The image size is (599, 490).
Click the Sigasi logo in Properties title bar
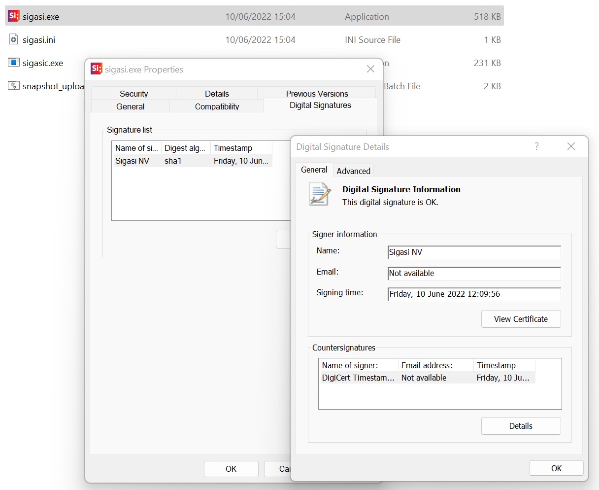click(x=97, y=69)
